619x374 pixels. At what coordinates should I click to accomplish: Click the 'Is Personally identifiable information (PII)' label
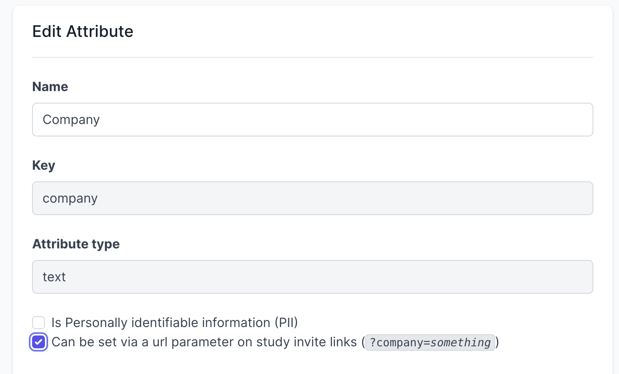tap(175, 323)
